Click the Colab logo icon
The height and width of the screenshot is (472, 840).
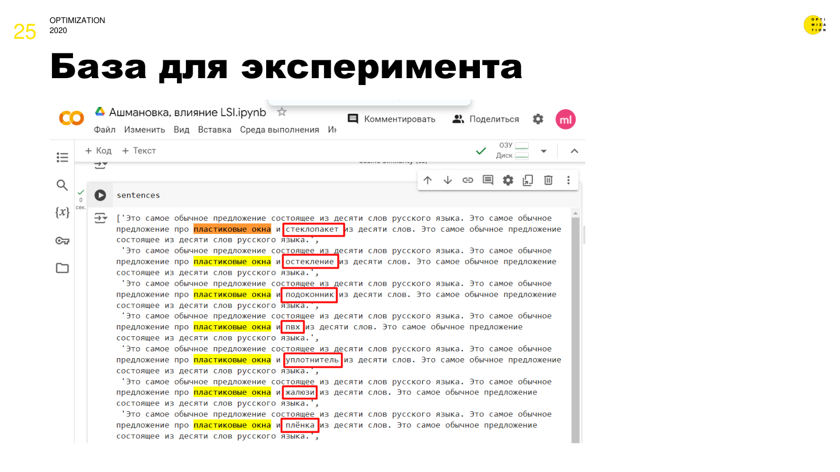[71, 118]
